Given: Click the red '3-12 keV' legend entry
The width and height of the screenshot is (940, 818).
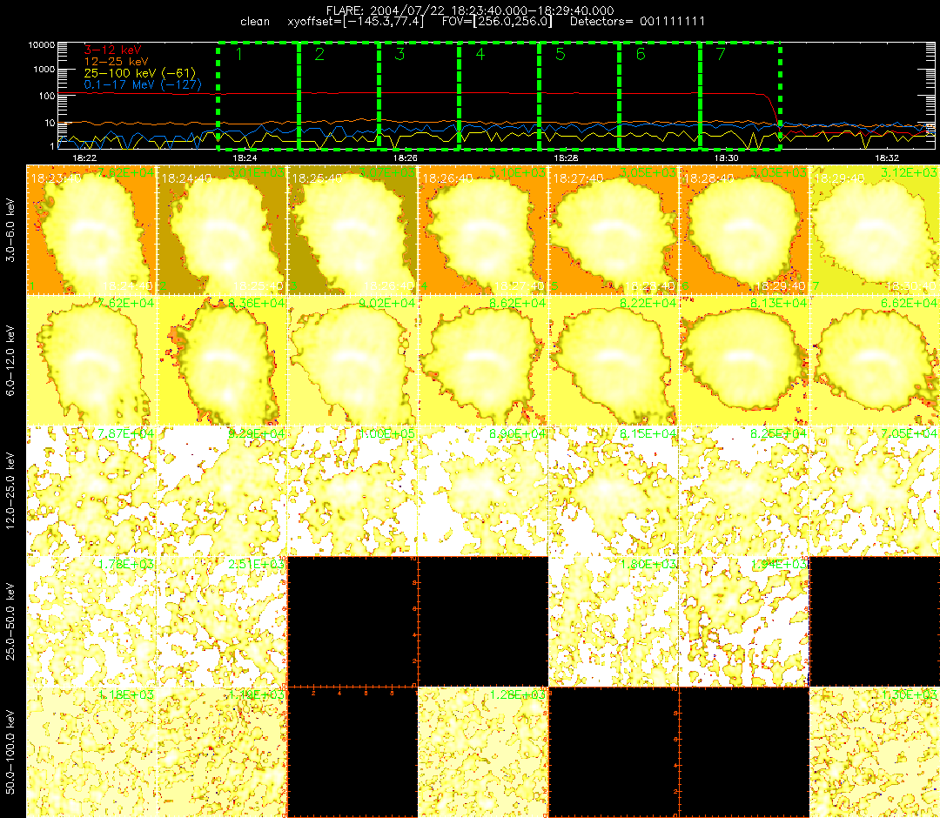Looking at the screenshot, I should pyautogui.click(x=112, y=50).
